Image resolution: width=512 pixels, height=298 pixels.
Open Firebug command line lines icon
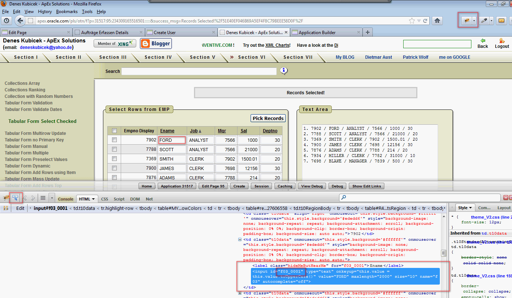(43, 198)
